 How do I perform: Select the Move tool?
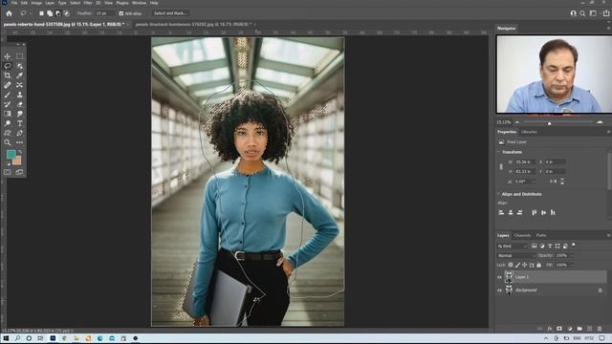click(x=8, y=56)
